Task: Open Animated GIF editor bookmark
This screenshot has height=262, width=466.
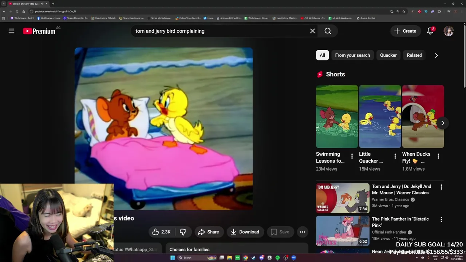Action: pyautogui.click(x=229, y=18)
